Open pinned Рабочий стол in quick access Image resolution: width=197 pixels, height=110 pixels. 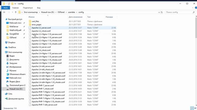coord(15,23)
